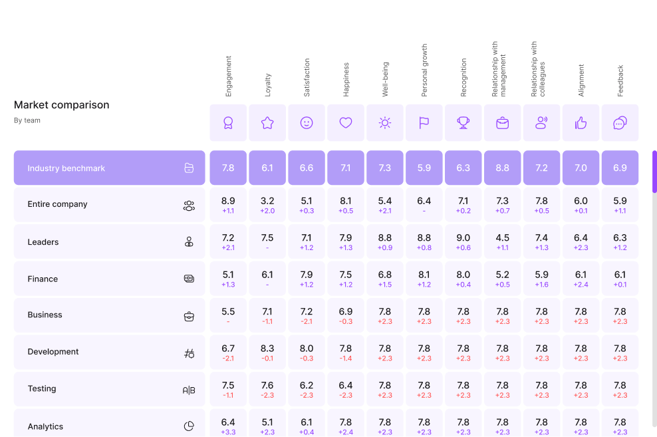
Task: Click the Satisfaction smiley face icon
Action: (307, 122)
